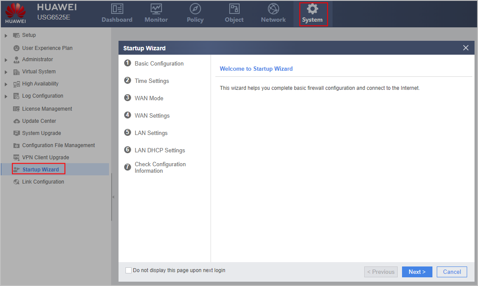
Task: Select License Management in sidebar
Action: pyautogui.click(x=47, y=109)
